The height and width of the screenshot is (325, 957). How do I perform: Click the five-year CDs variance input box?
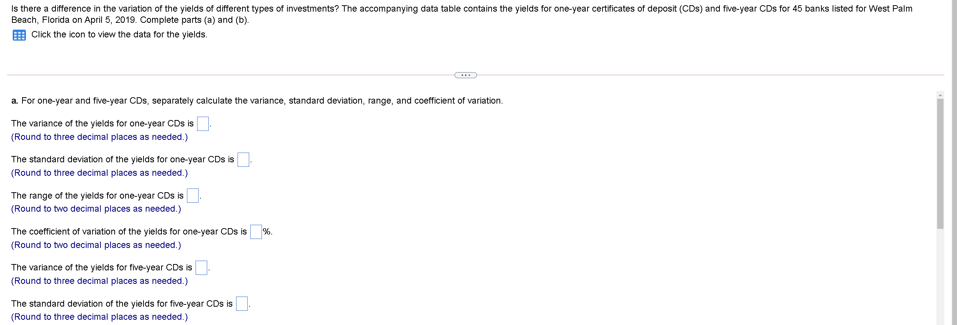(x=201, y=267)
